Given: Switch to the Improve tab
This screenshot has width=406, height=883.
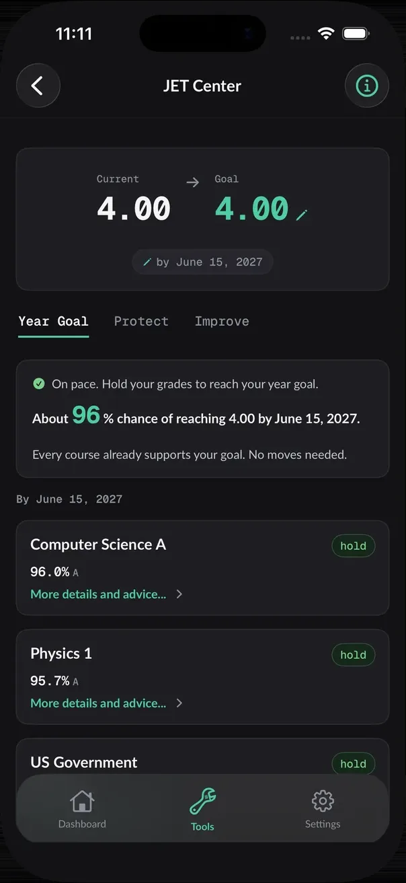Looking at the screenshot, I should [222, 321].
